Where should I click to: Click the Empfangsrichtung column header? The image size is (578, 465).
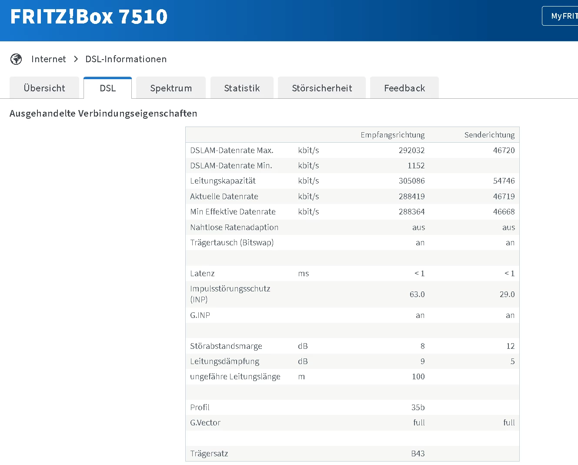tap(393, 135)
